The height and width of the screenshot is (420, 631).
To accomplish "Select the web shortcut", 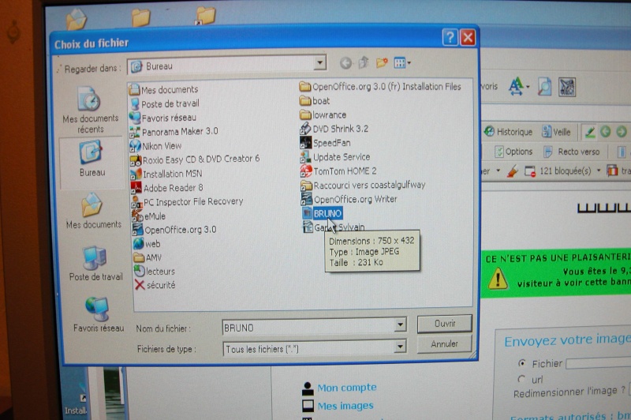I will tap(147, 244).
